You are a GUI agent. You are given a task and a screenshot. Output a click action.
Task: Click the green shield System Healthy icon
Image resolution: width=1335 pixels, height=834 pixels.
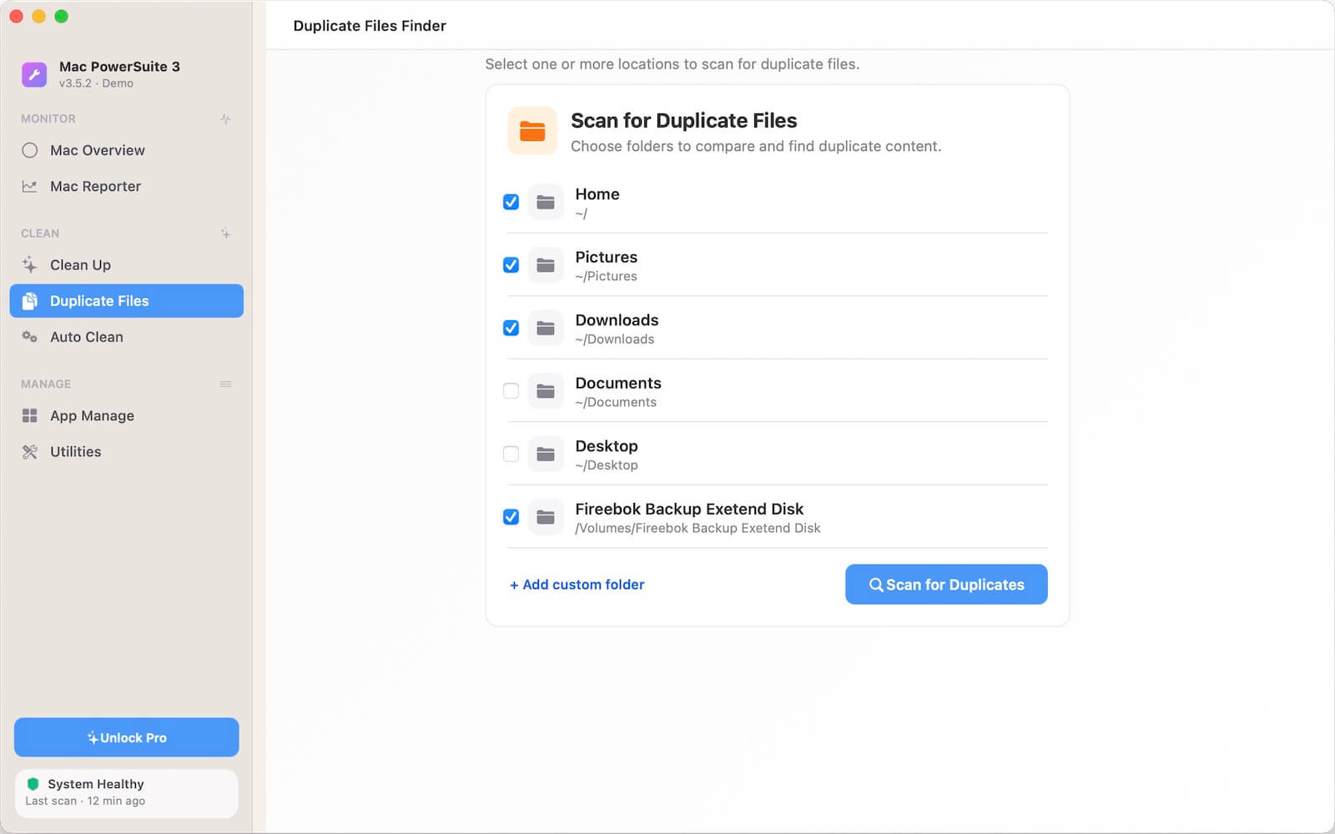tap(33, 784)
